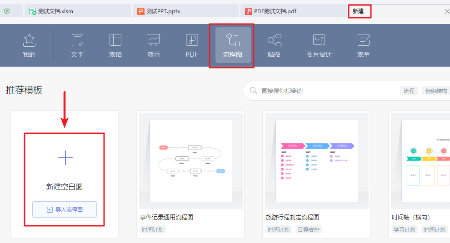
Task: Click the 时间计划 tag under 事件记录通用流程图
Action: tap(153, 229)
